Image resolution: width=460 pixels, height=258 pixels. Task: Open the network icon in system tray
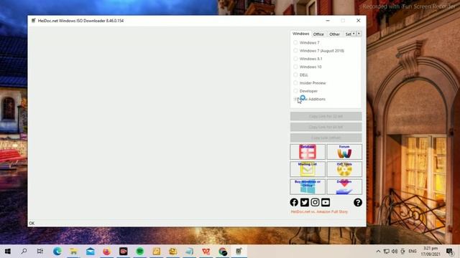click(x=387, y=252)
